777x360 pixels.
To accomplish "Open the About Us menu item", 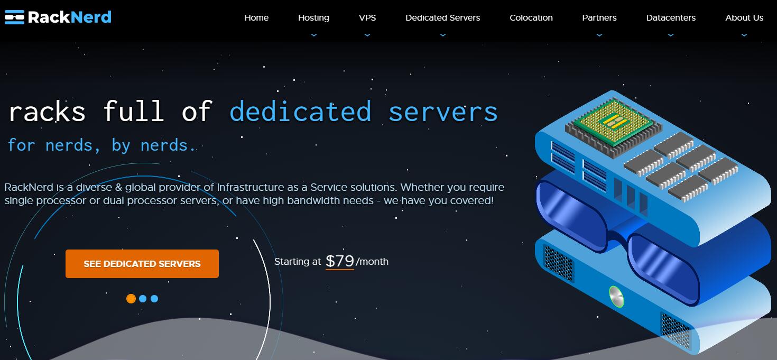I will [744, 17].
